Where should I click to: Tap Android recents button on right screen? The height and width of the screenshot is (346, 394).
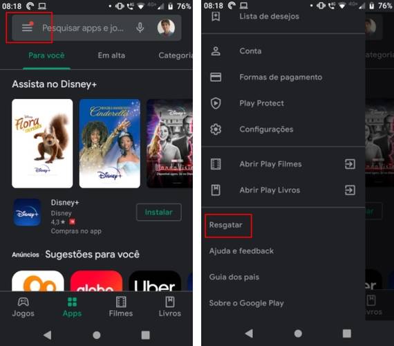[x=347, y=334]
